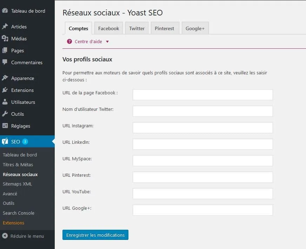Open main Extensions menu next to the plug icon
The image size is (306, 249).
click(x=22, y=90)
